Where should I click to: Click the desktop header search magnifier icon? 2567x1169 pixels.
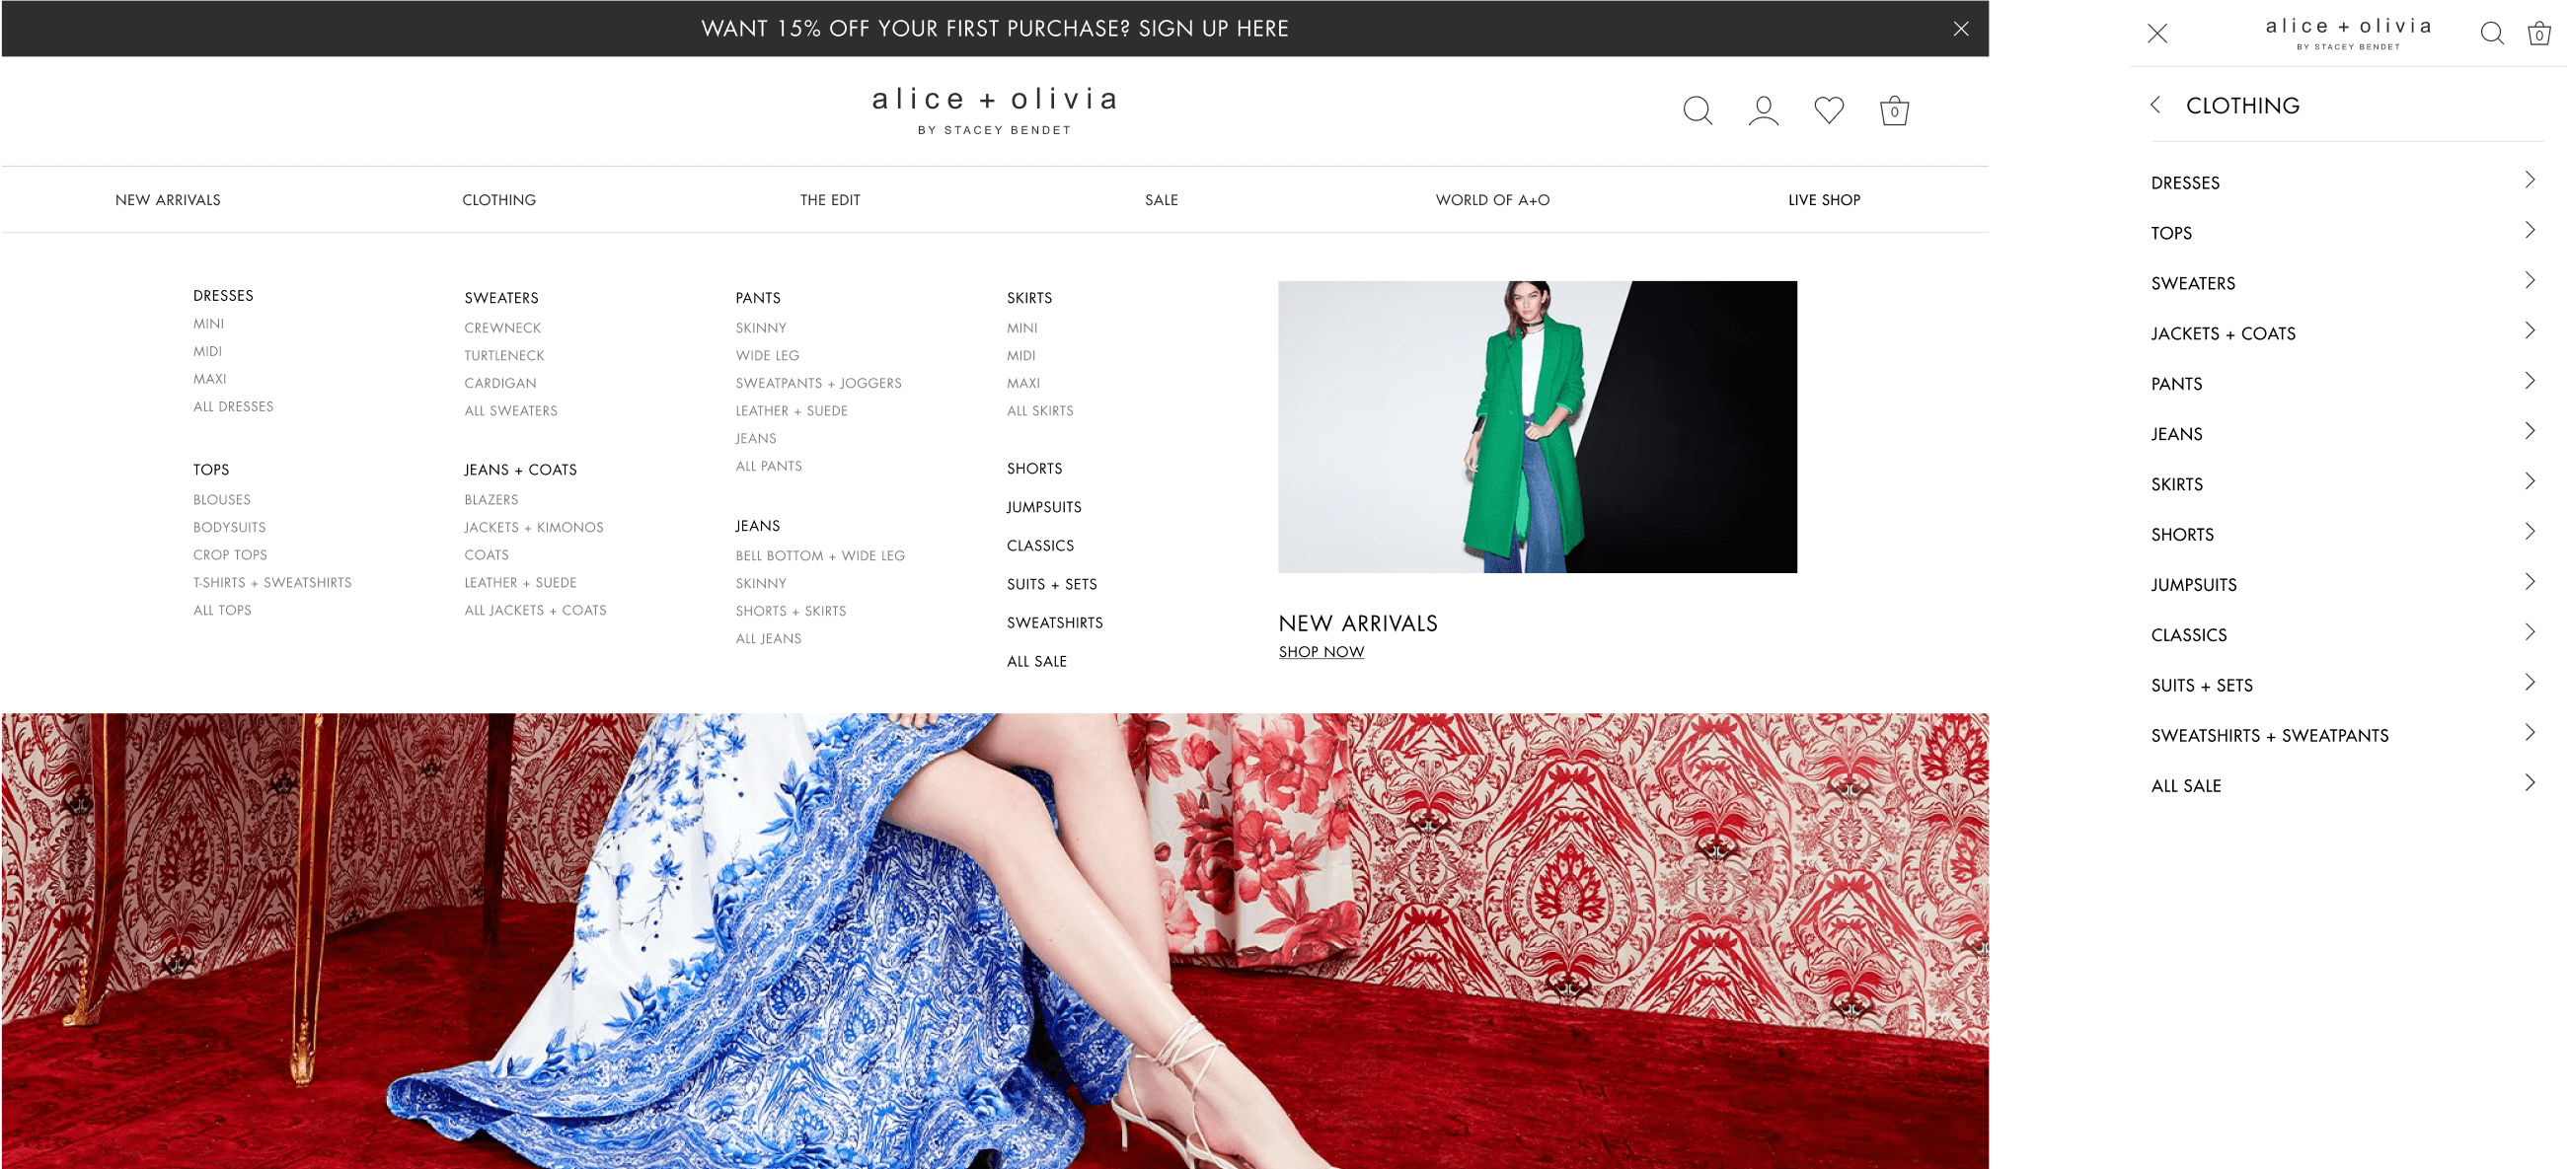(x=1698, y=110)
